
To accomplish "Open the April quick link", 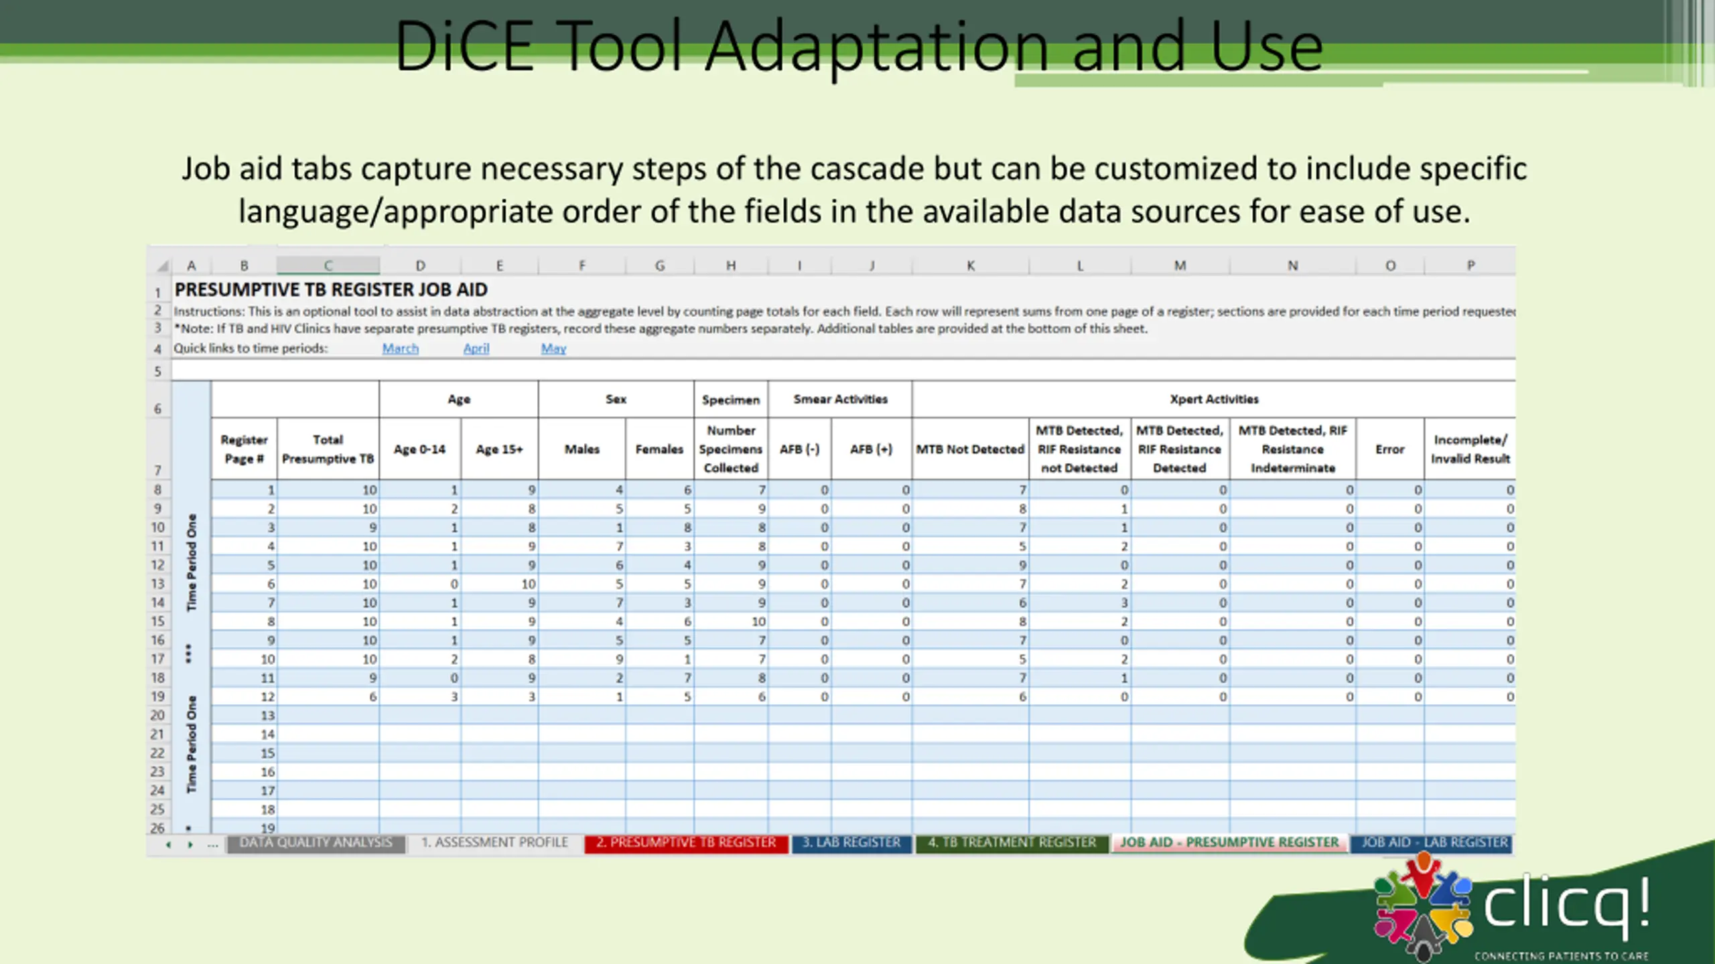I will point(476,348).
